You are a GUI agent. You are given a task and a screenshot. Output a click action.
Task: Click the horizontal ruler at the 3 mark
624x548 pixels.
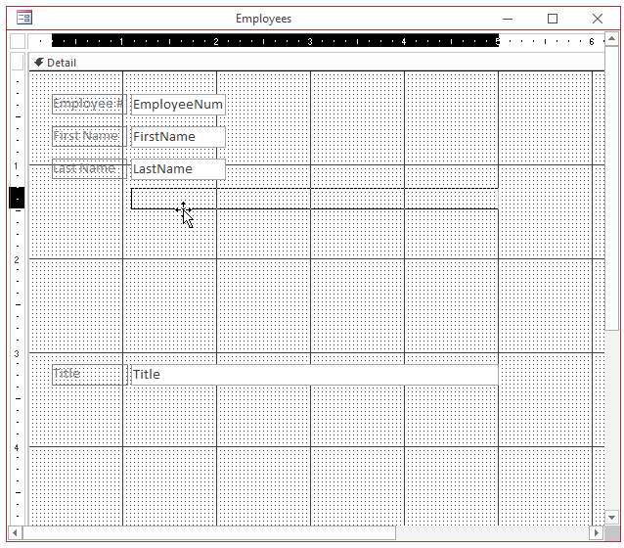310,41
